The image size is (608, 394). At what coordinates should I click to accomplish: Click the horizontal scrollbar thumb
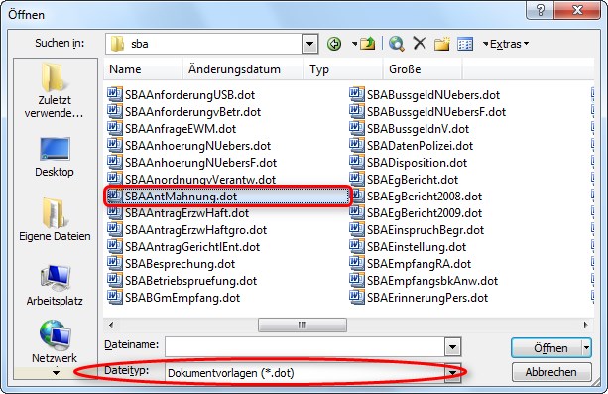pyautogui.click(x=303, y=325)
